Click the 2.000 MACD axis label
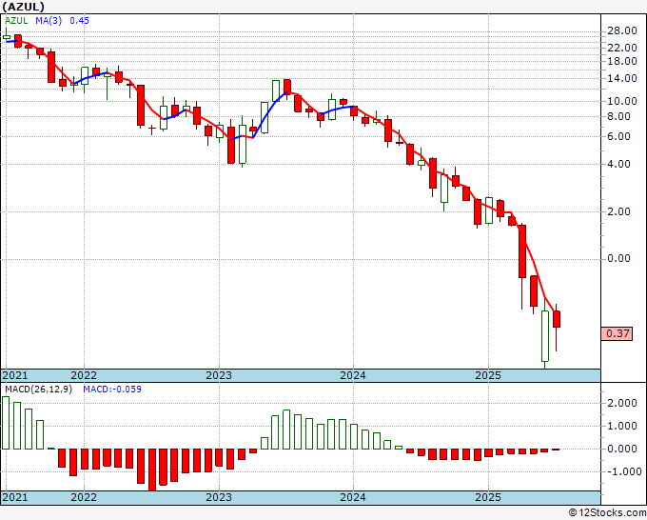The image size is (647, 520). pos(622,403)
